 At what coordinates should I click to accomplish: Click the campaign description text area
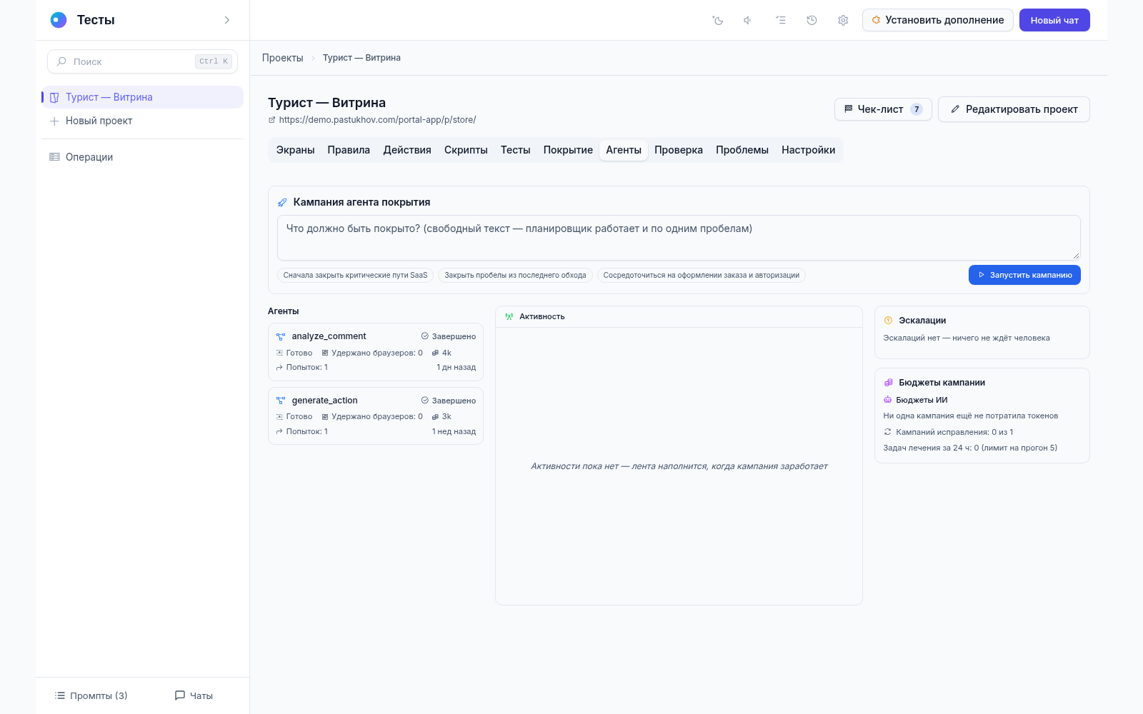coord(679,238)
